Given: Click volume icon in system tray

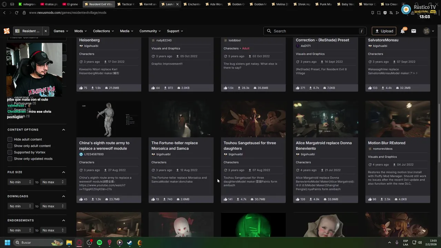Looking at the screenshot, I should pyautogui.click(x=420, y=242).
